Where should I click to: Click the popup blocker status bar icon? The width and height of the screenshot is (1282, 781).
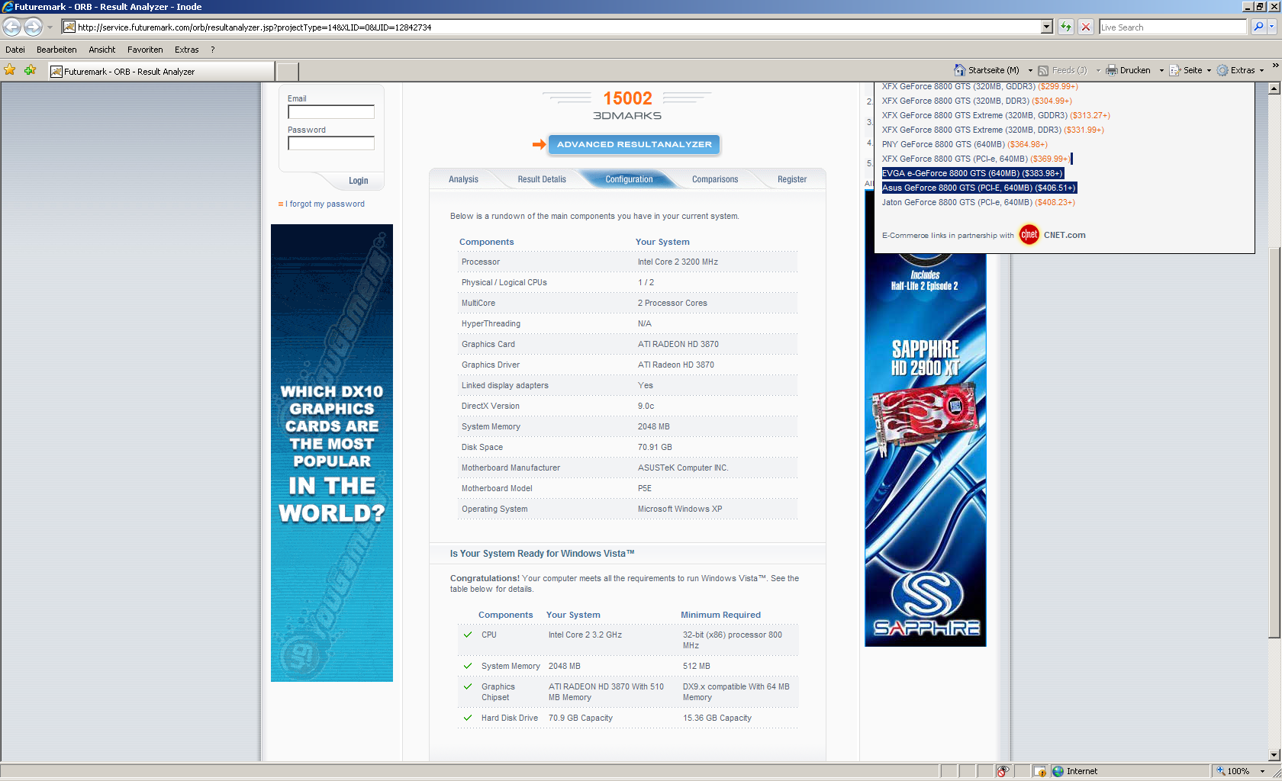point(1040,772)
